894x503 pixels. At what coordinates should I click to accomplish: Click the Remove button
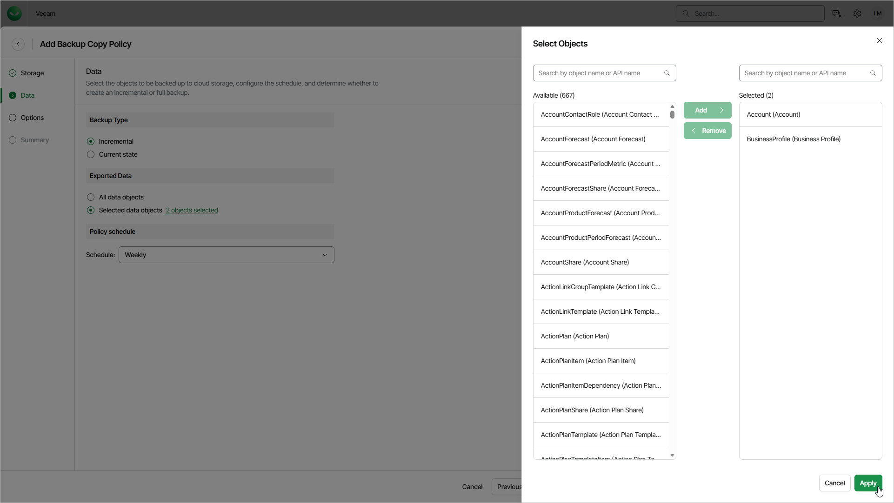click(x=707, y=131)
